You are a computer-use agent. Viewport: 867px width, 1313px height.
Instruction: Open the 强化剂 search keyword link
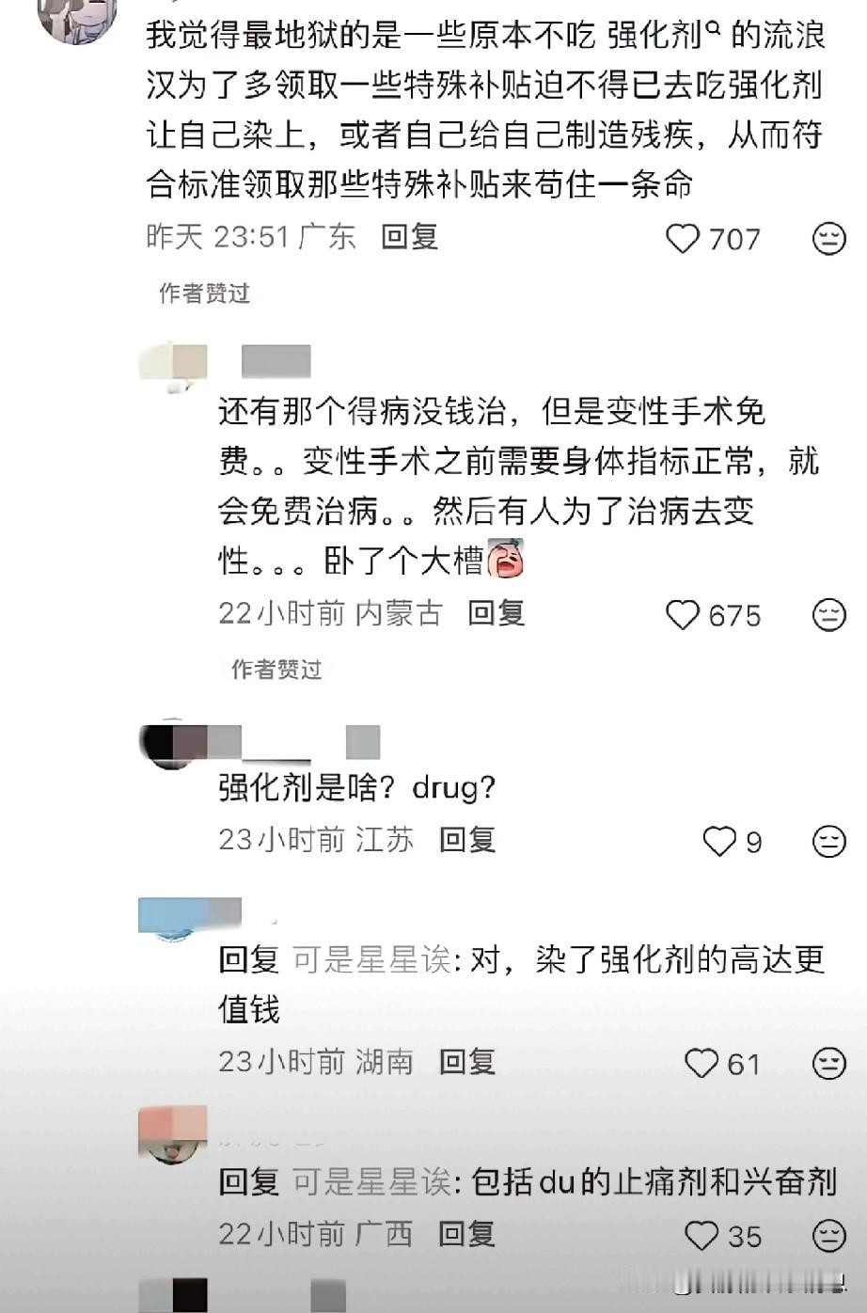click(654, 37)
